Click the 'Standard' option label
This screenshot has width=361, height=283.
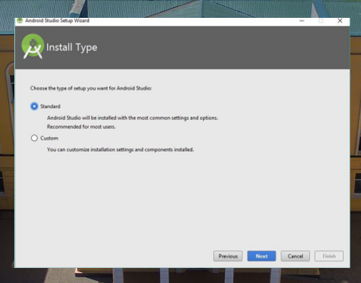coord(50,106)
